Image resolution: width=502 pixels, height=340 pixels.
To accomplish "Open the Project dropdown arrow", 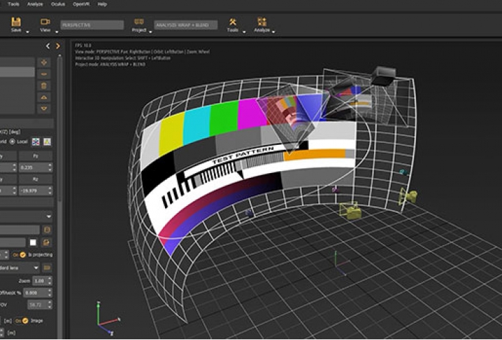I will (151, 32).
